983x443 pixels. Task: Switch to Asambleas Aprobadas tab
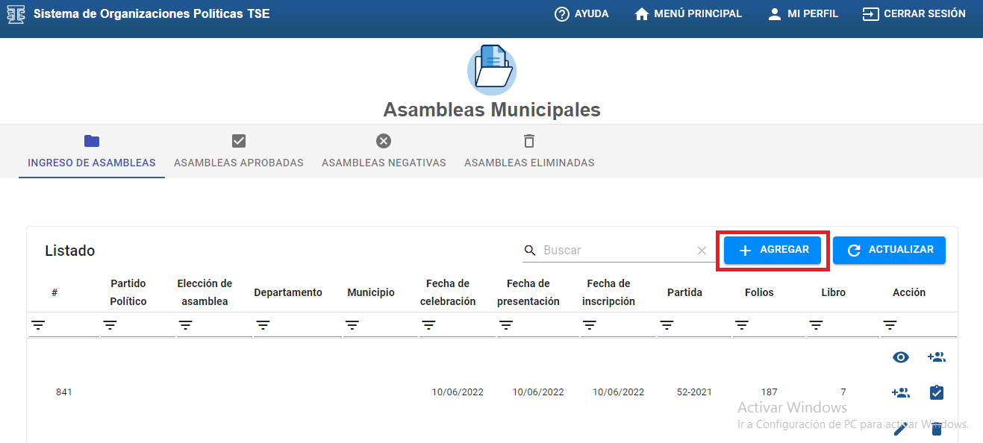coord(239,151)
